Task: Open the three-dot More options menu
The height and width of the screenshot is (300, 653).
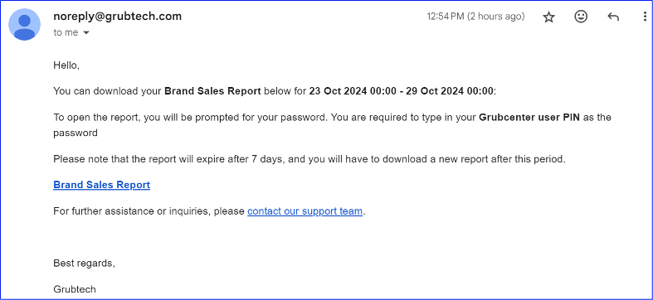Action: [645, 17]
